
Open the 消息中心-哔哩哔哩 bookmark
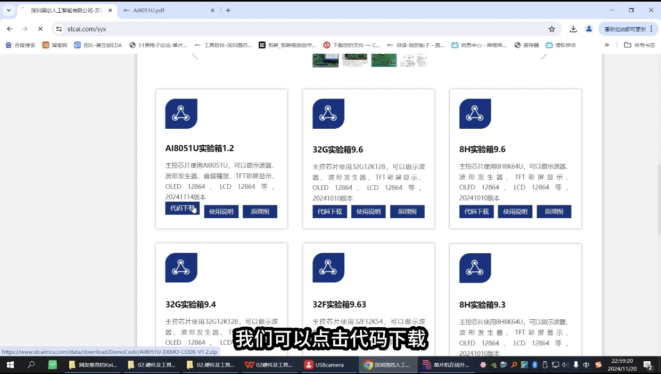pos(479,45)
